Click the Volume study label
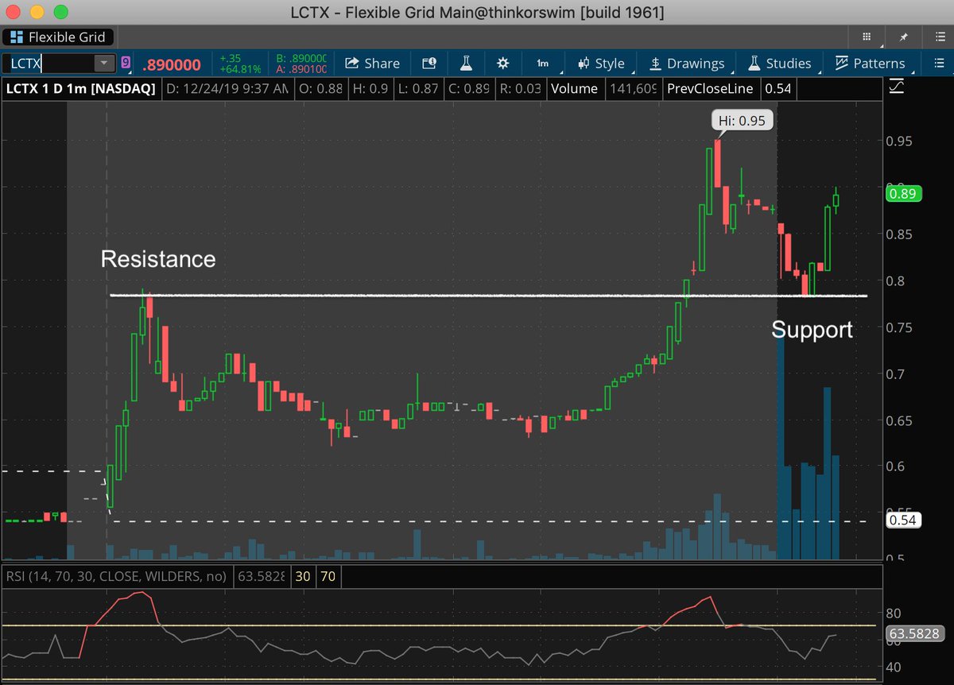 575,89
